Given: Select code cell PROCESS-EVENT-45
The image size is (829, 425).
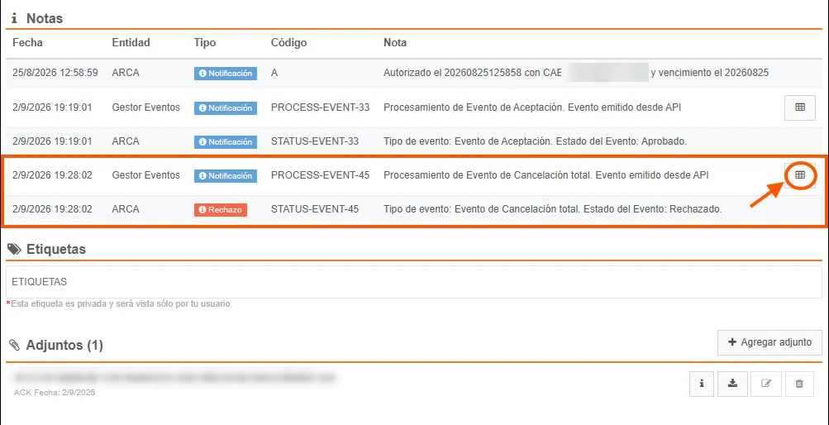Looking at the screenshot, I should 321,175.
